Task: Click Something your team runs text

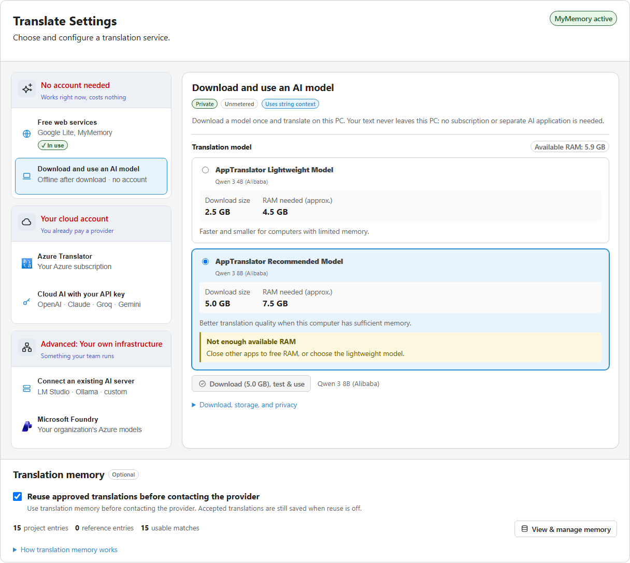Action: tap(77, 355)
